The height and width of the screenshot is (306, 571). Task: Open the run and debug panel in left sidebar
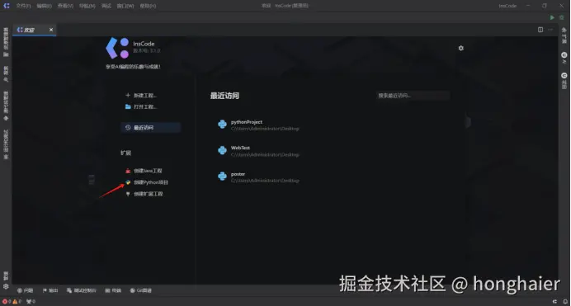coord(6,144)
